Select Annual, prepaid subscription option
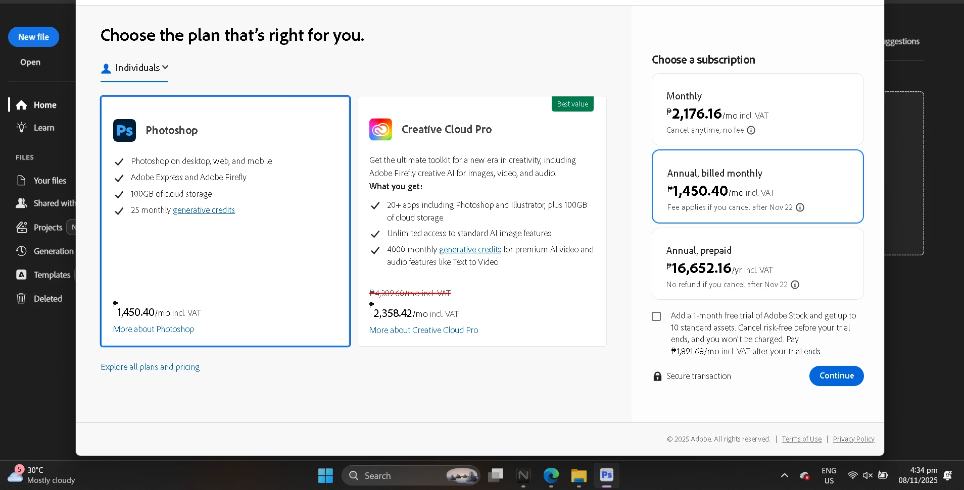 pyautogui.click(x=757, y=263)
